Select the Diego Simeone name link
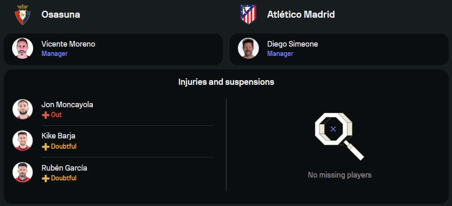This screenshot has height=206, width=452. coord(292,44)
